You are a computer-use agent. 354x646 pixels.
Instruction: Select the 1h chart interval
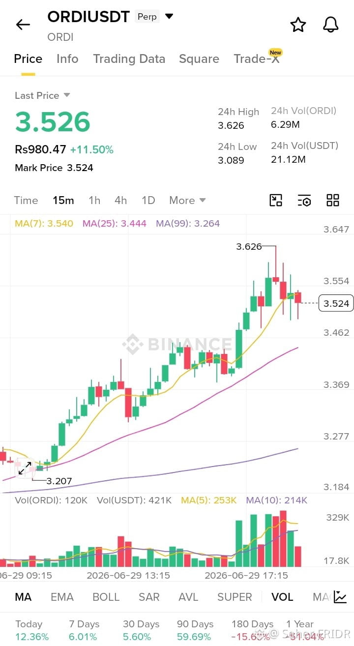coord(94,200)
